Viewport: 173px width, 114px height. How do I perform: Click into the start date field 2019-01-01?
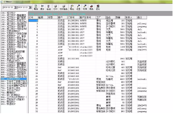pos(9,7)
